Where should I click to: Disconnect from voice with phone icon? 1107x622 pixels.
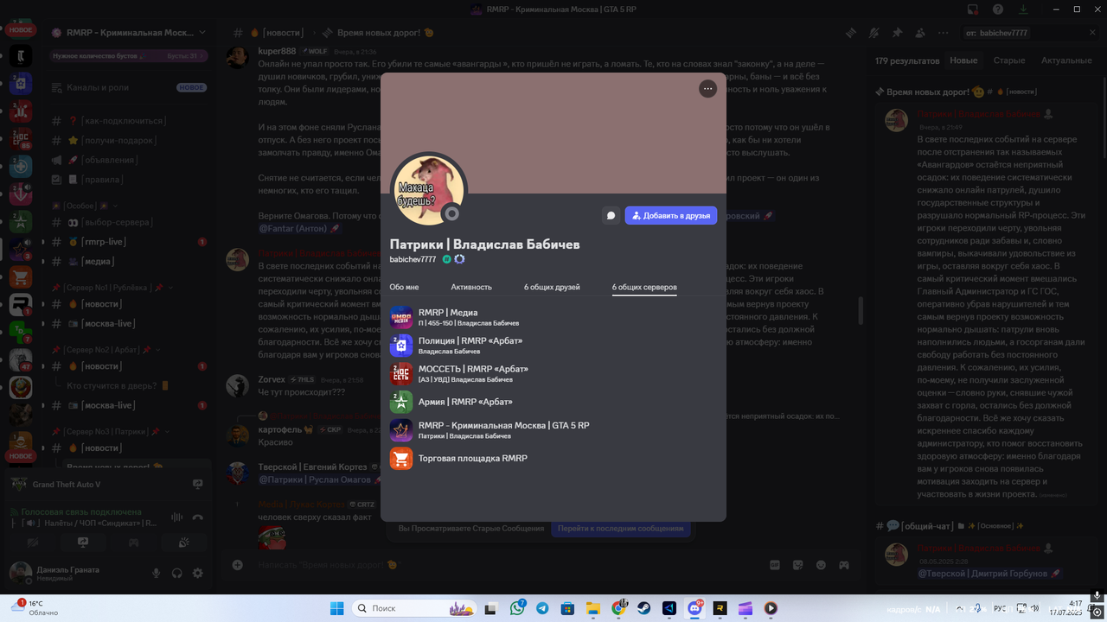pyautogui.click(x=198, y=517)
